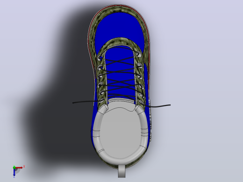Click the red X axis arrow of the triad

pyautogui.click(x=19, y=168)
